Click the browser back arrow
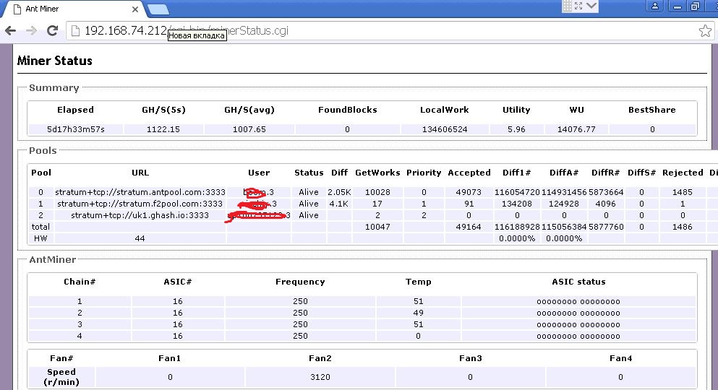 [10, 31]
